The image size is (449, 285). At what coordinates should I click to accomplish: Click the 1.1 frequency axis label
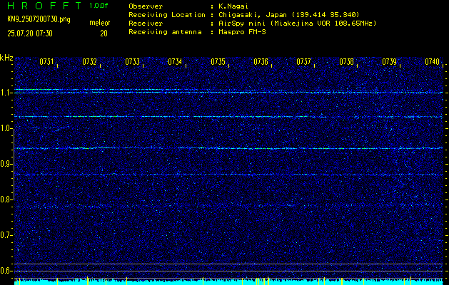(x=5, y=93)
